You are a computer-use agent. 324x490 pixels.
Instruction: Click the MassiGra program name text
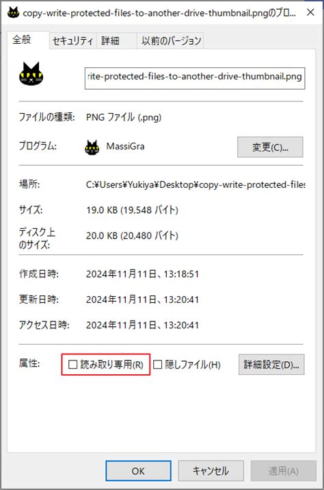click(x=125, y=146)
